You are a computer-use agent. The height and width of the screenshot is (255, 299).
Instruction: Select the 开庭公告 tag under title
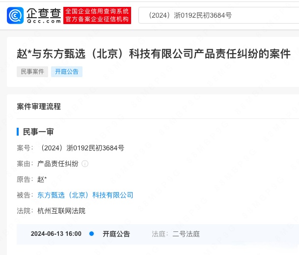pyautogui.click(x=67, y=72)
